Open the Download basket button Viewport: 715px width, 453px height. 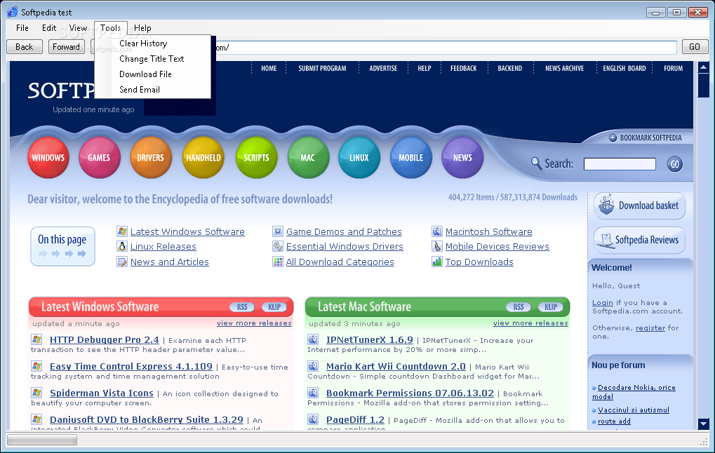(x=640, y=206)
